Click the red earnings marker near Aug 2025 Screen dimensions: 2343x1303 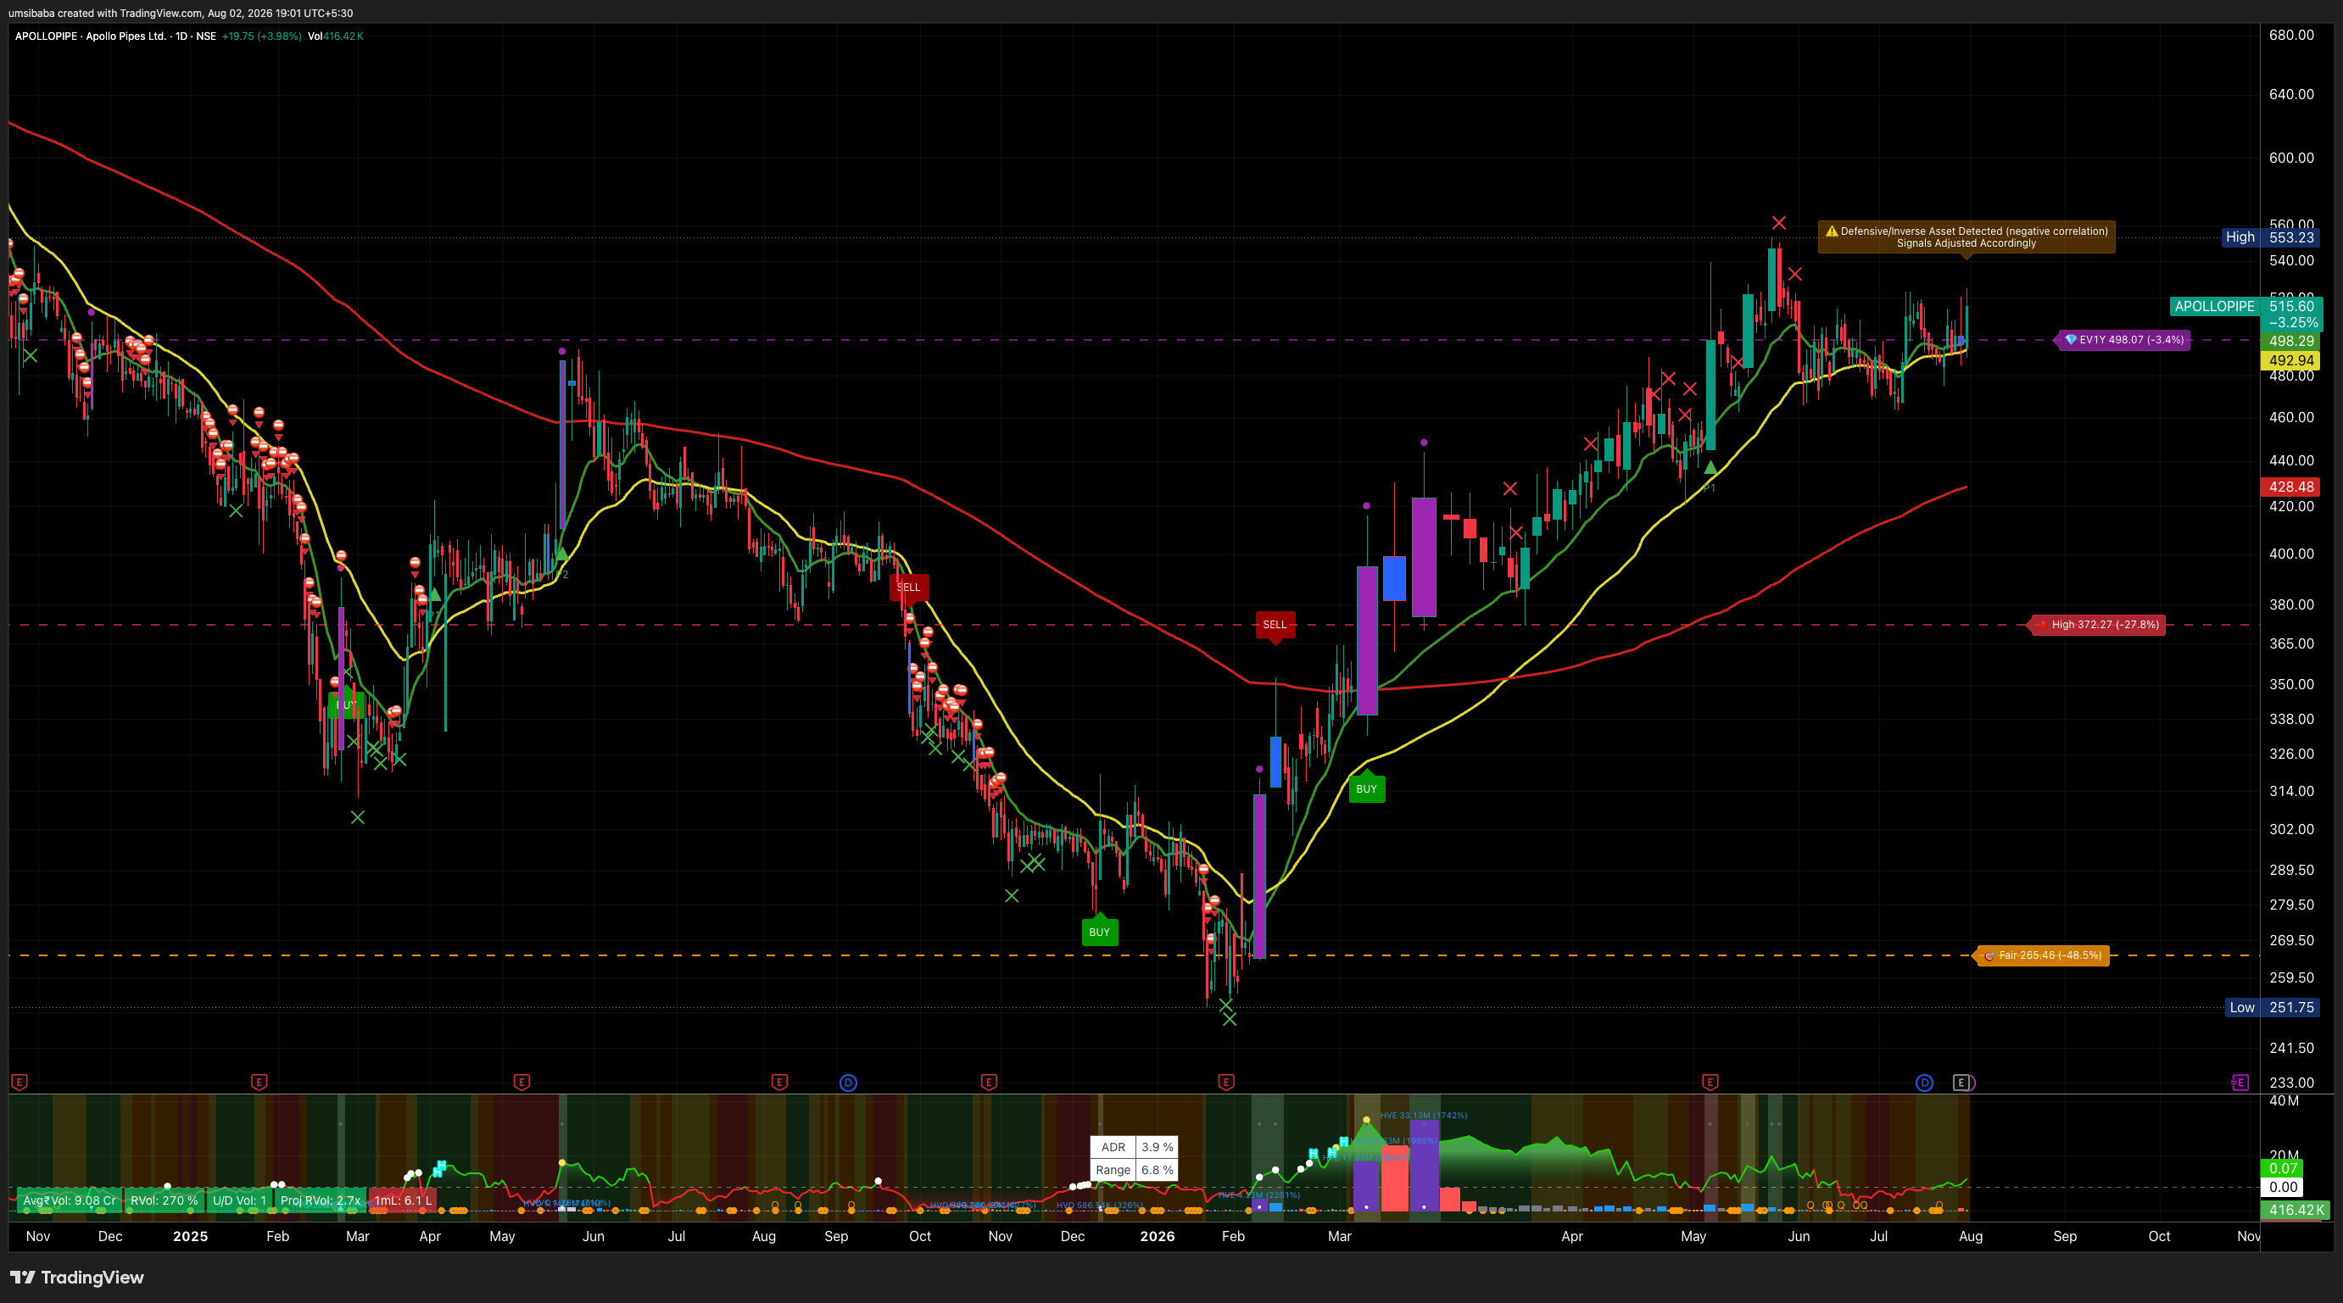click(x=779, y=1082)
